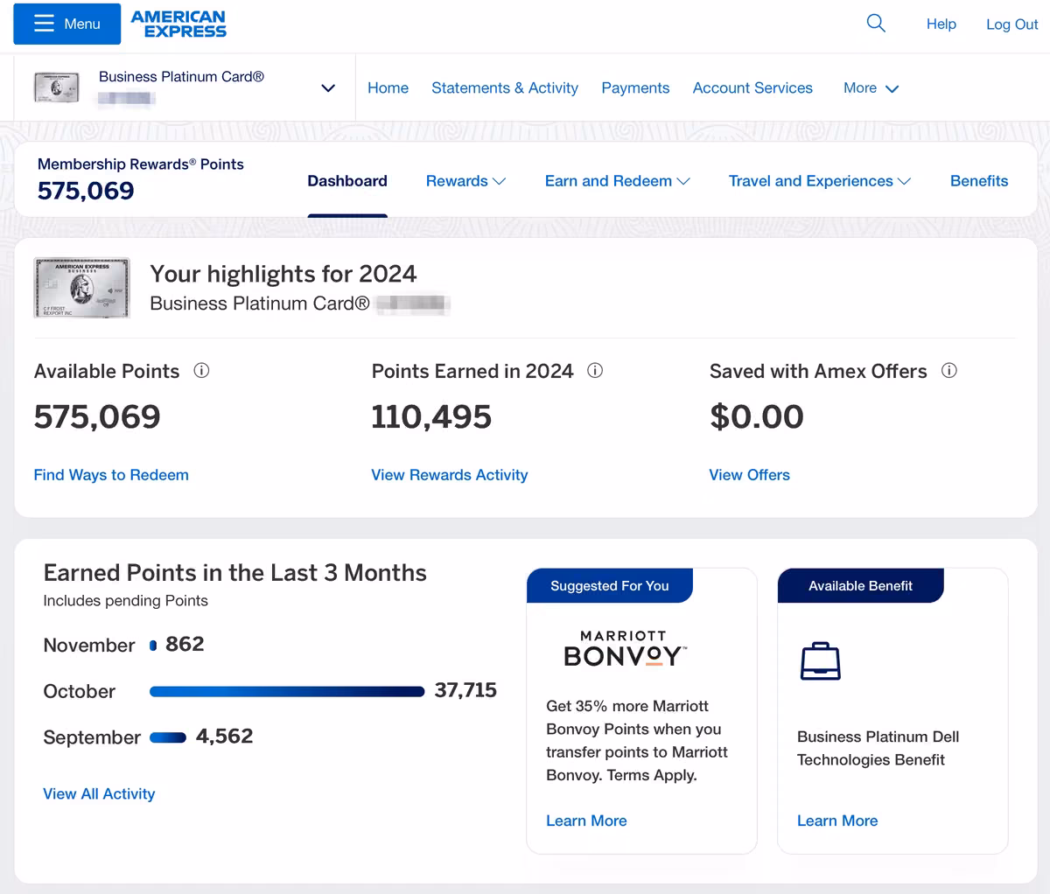Click the Saved with Amex Offers info icon
1050x894 pixels.
coord(949,371)
